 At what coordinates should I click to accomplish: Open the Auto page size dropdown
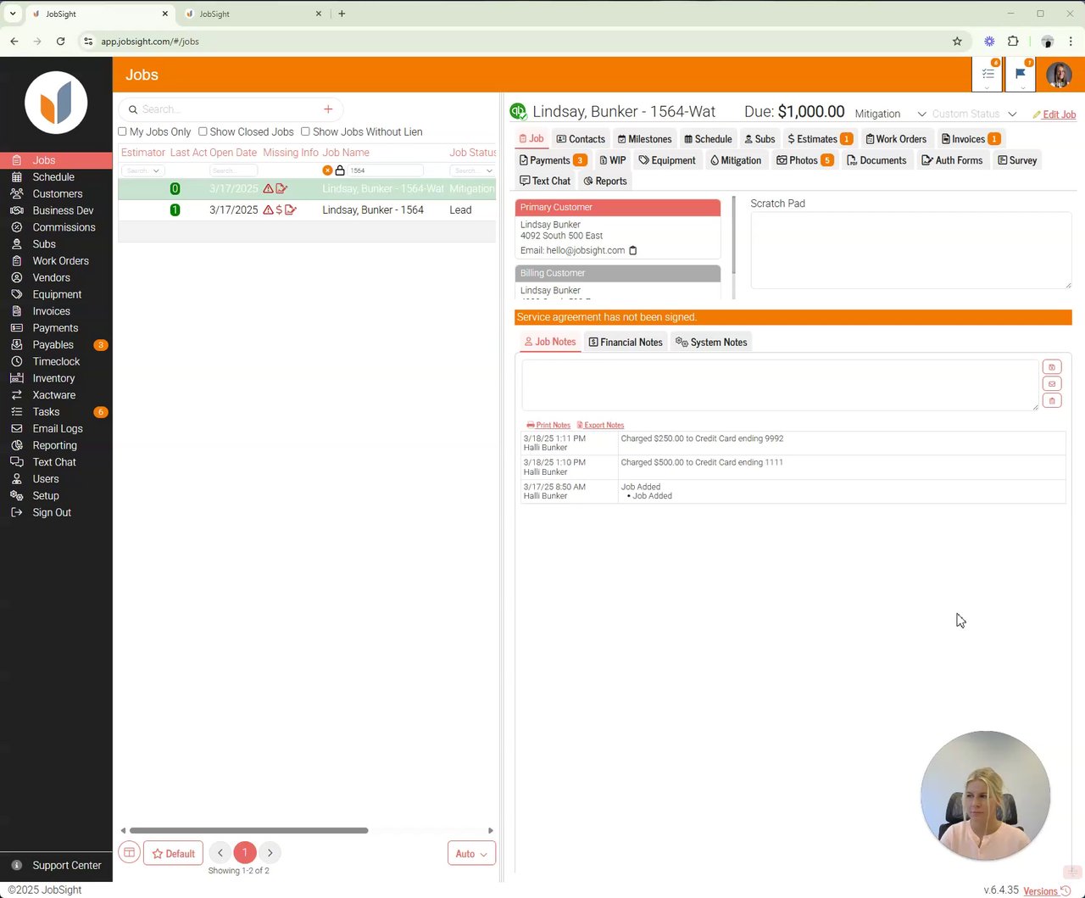[x=471, y=853]
